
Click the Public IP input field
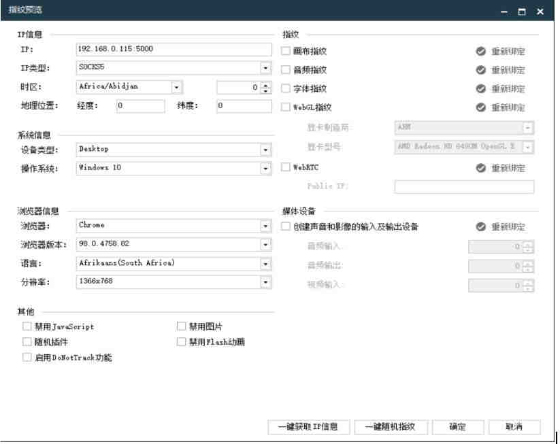click(x=464, y=187)
